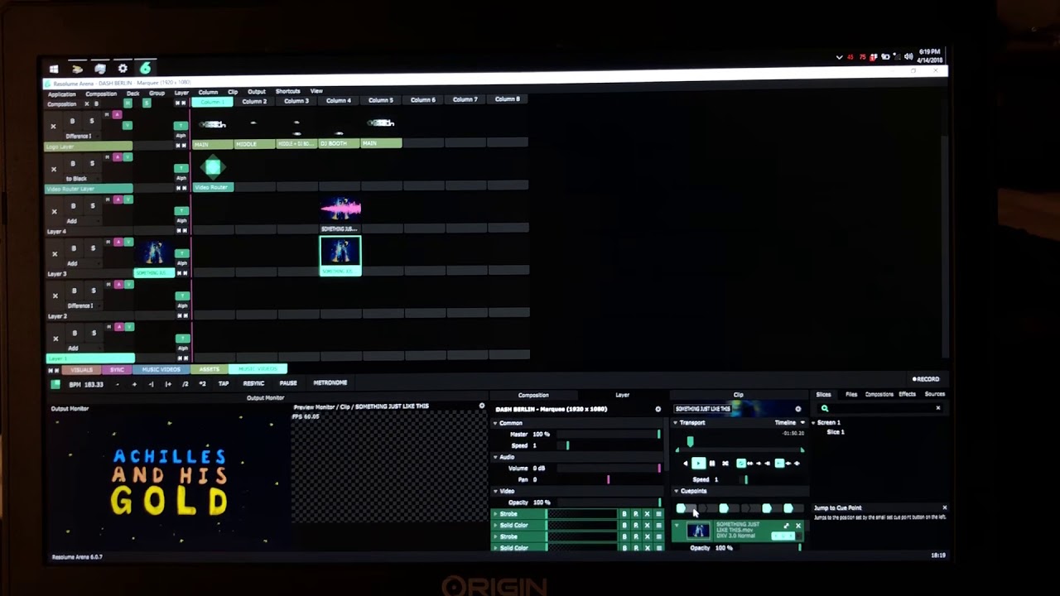Switch to the Sources tab
The image size is (1060, 596).
[x=934, y=394]
